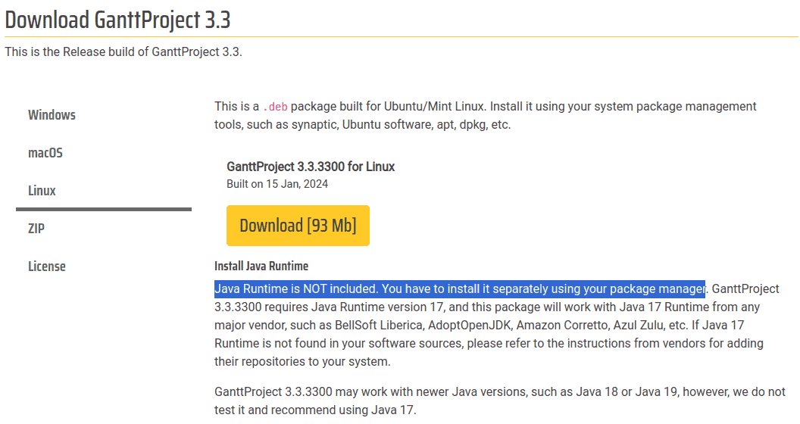Open the macOS download tab

point(45,153)
